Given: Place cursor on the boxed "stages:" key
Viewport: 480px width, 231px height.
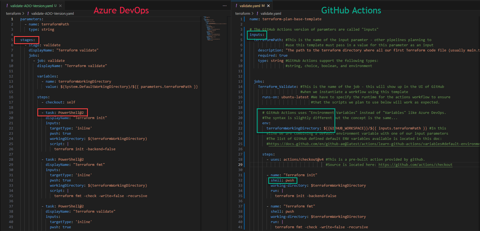Looking at the screenshot, I should [27, 40].
